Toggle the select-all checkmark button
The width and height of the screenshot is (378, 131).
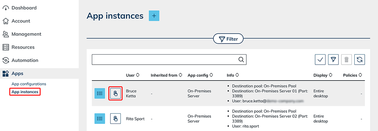tap(320, 60)
